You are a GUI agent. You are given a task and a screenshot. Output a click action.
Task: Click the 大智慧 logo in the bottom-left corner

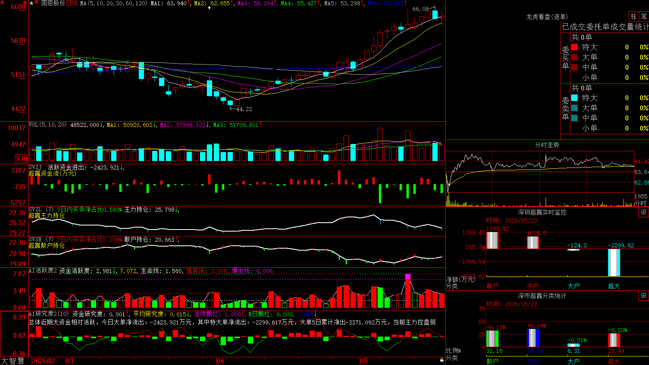13,361
